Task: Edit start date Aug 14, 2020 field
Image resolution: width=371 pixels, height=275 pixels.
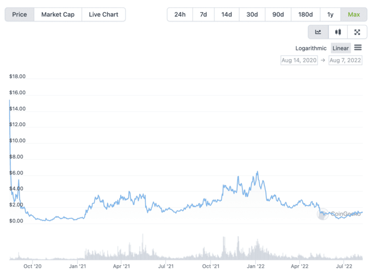Action: click(x=299, y=60)
